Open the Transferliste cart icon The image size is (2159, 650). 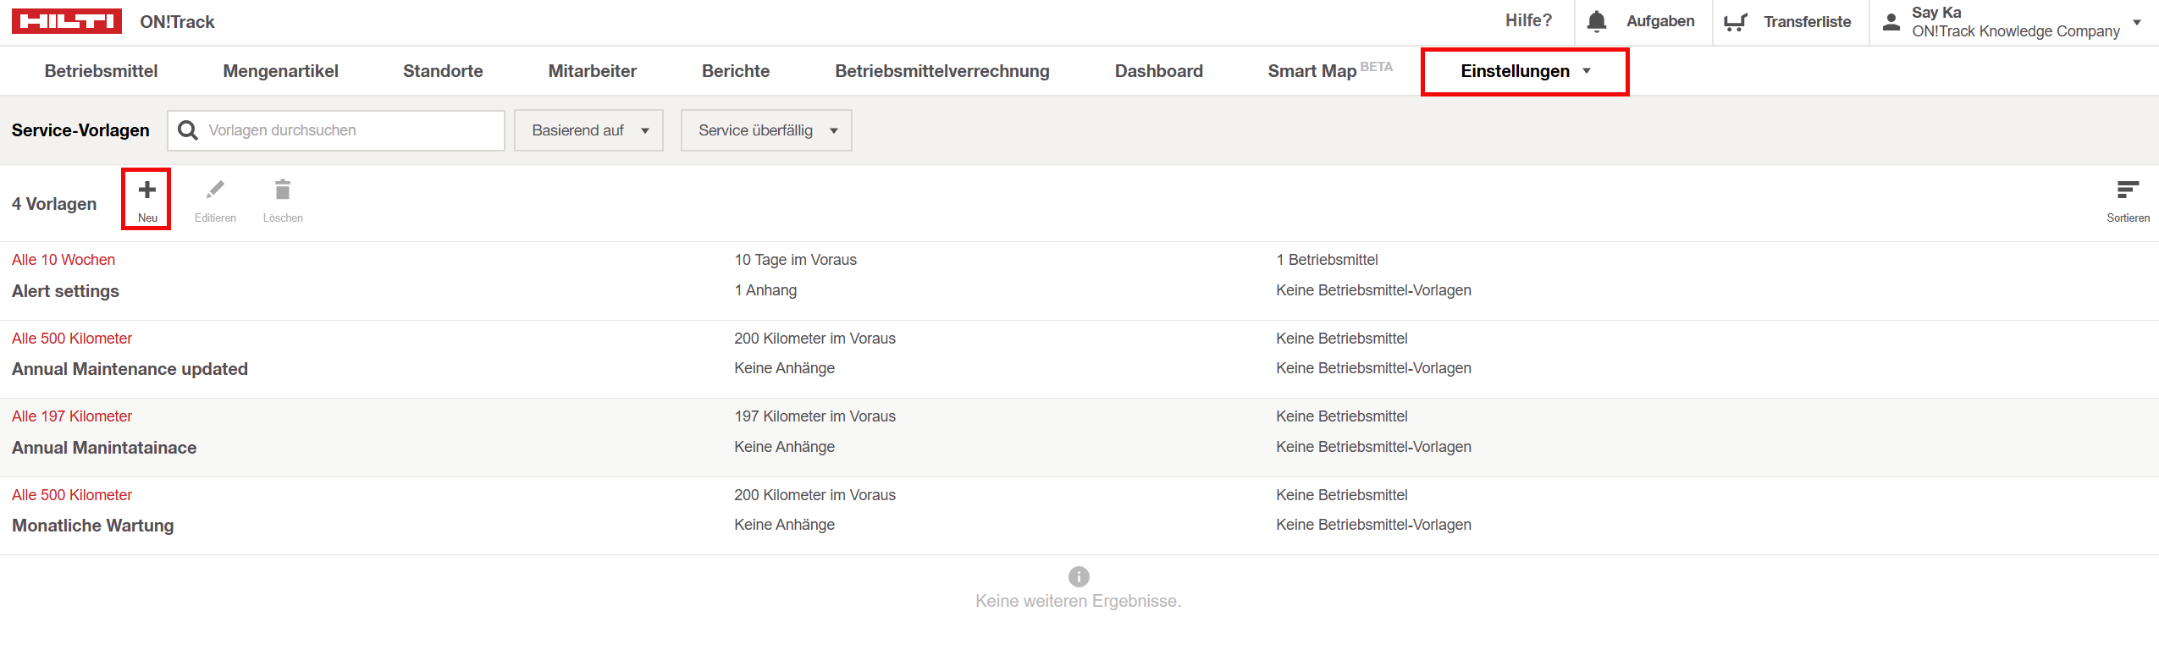point(1736,22)
